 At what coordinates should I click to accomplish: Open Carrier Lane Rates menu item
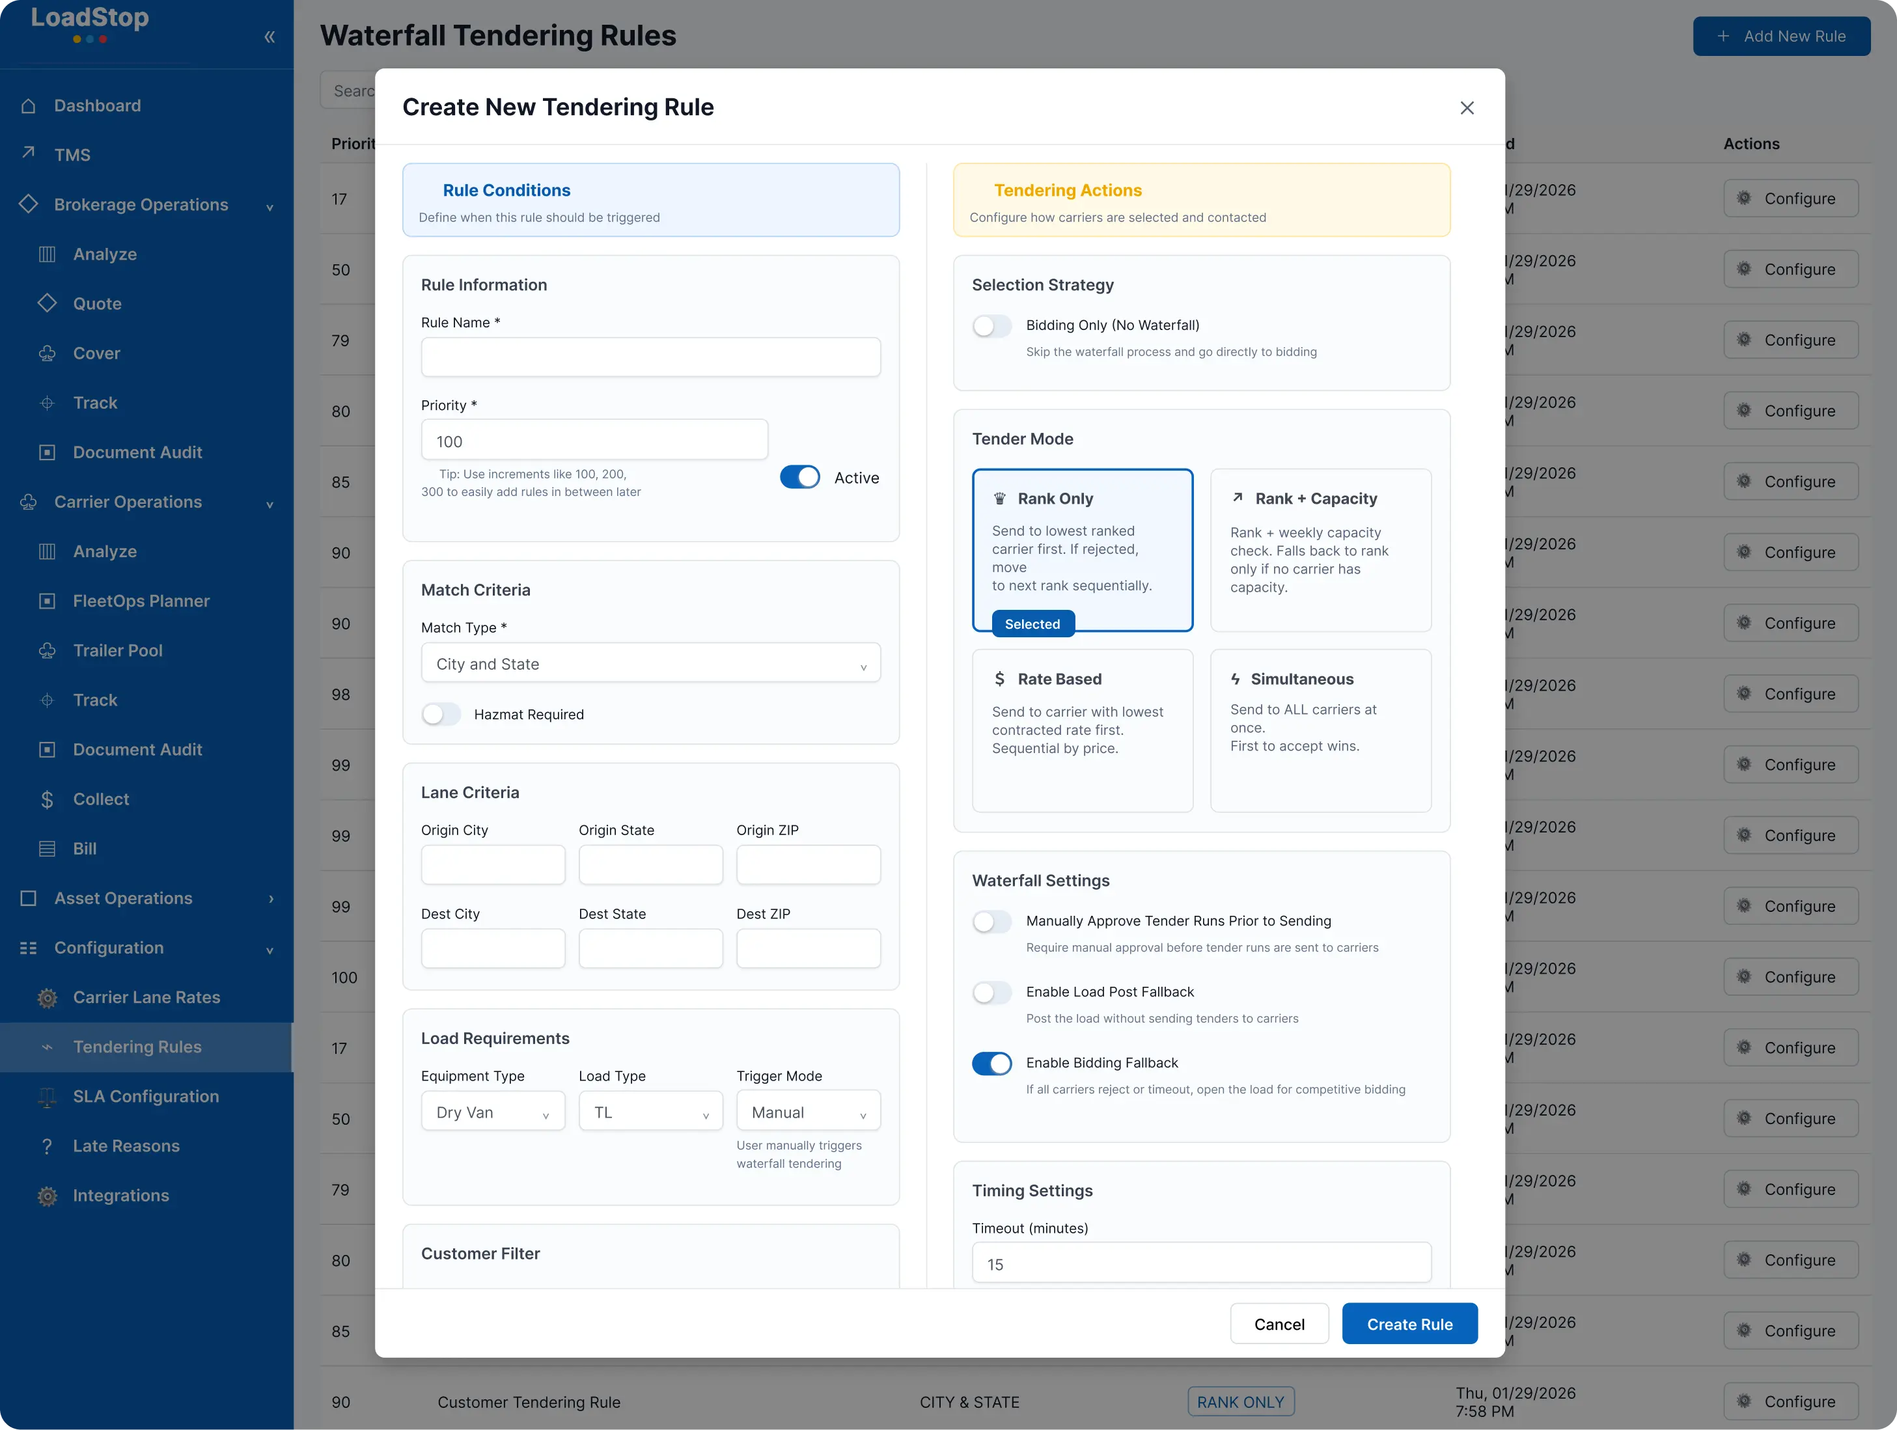146,998
